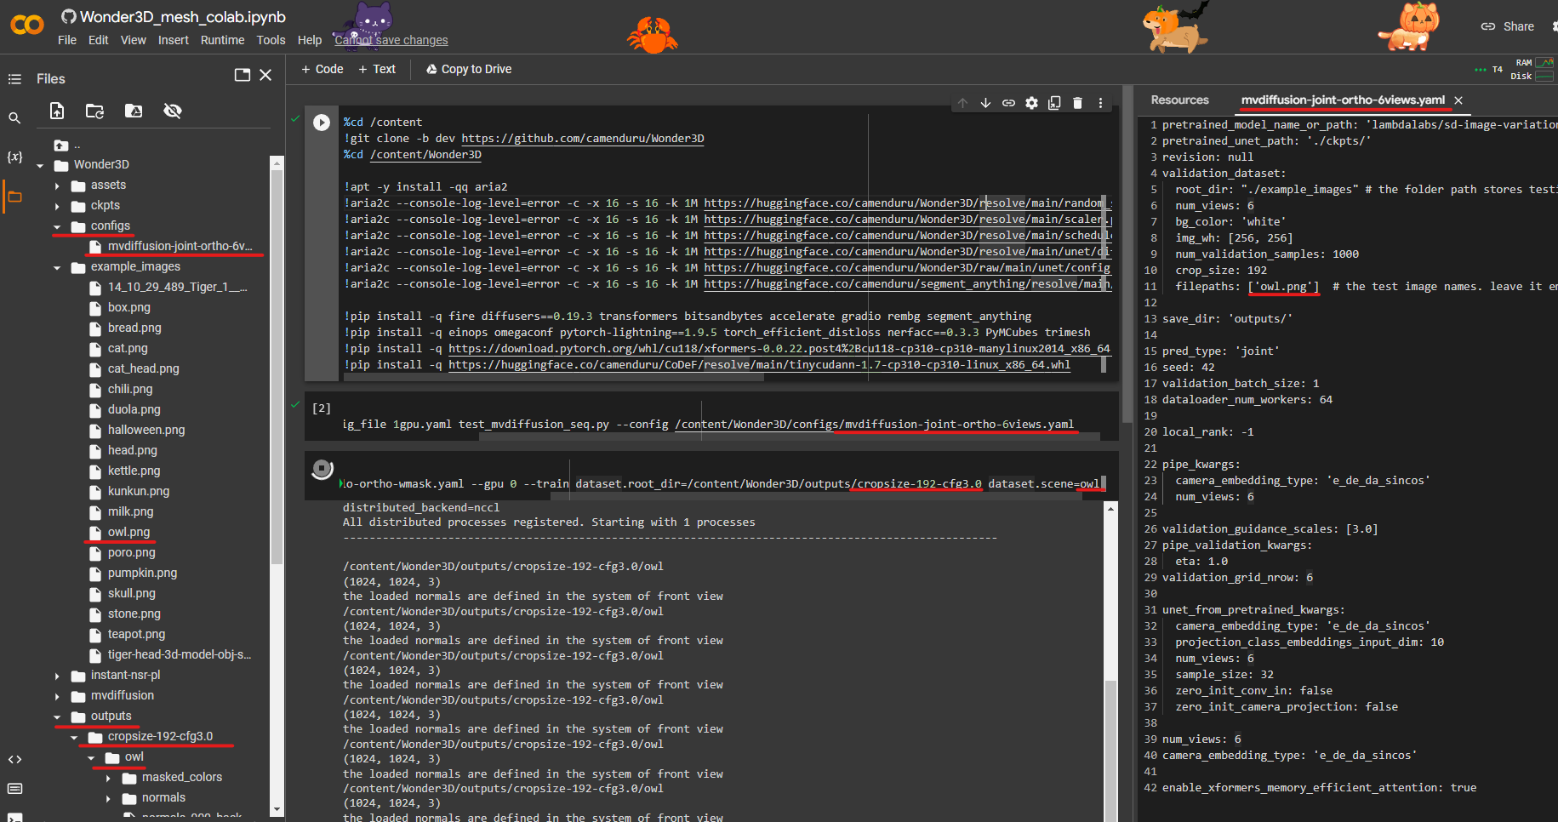Open cell editor settings gear
The height and width of the screenshot is (822, 1558).
pyautogui.click(x=1031, y=103)
